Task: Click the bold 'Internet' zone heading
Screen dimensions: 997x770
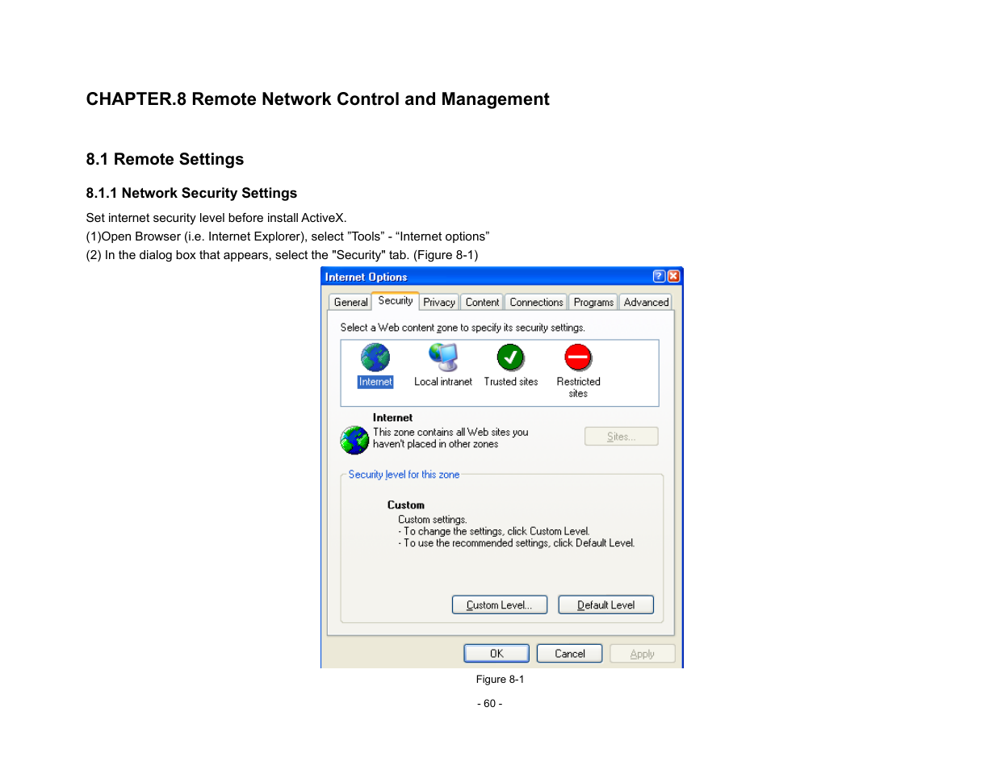Action: pos(392,418)
